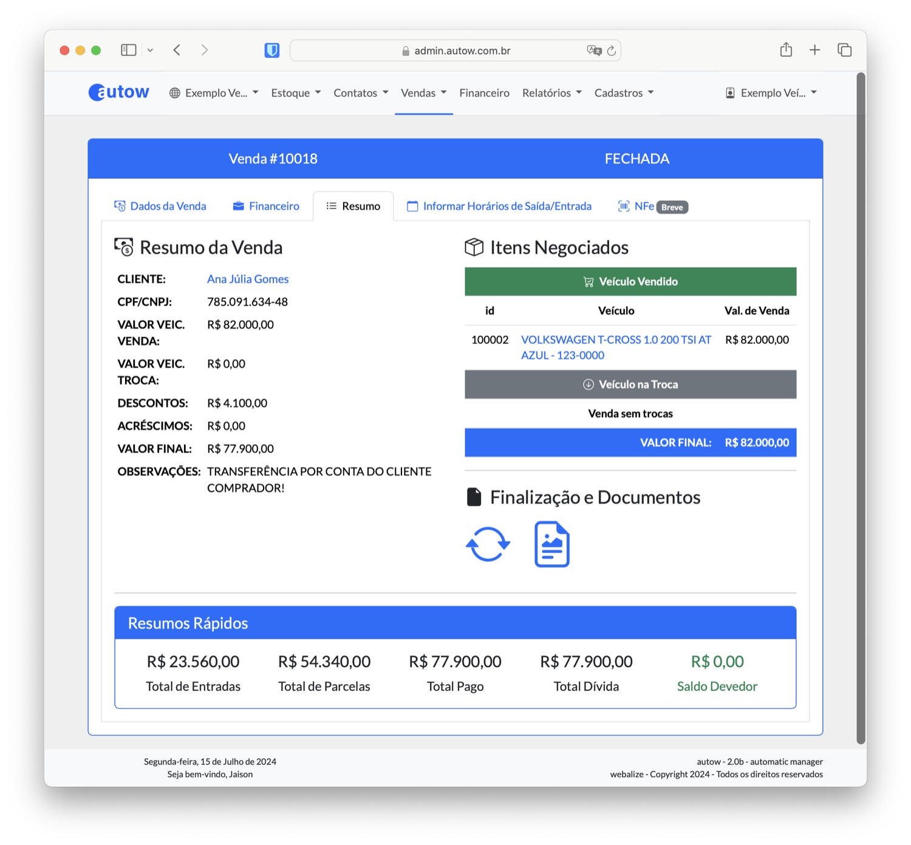Click the admin.autow.com.br address bar
Screen dimensions: 911x845
click(x=455, y=50)
